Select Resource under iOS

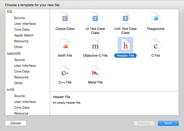[x=21, y=41]
